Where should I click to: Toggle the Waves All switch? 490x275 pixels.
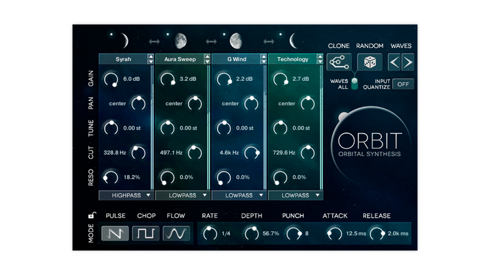click(354, 84)
